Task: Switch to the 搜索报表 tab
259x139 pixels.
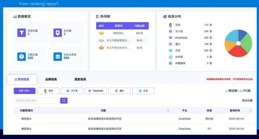Action: [80, 79]
